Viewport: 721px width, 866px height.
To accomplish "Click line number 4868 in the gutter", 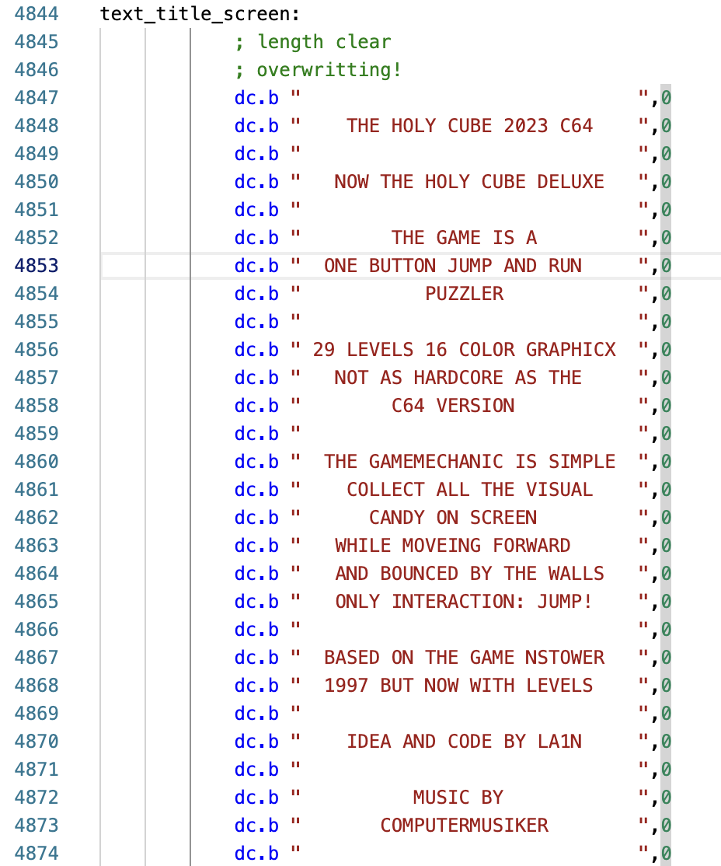I will point(36,686).
